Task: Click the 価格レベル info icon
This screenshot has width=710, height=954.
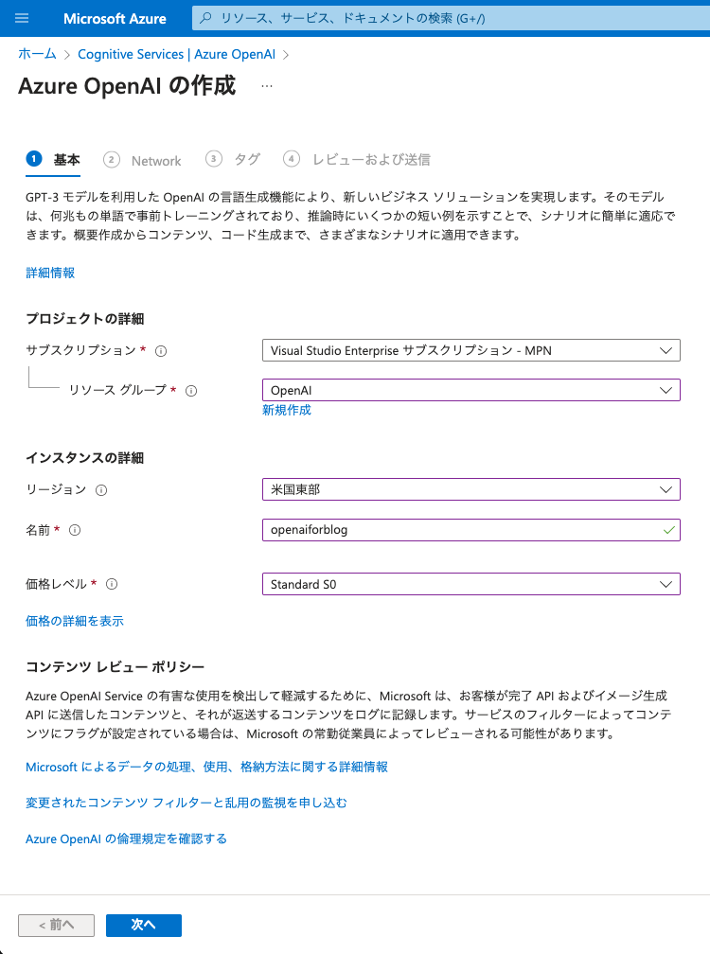Action: [x=112, y=584]
